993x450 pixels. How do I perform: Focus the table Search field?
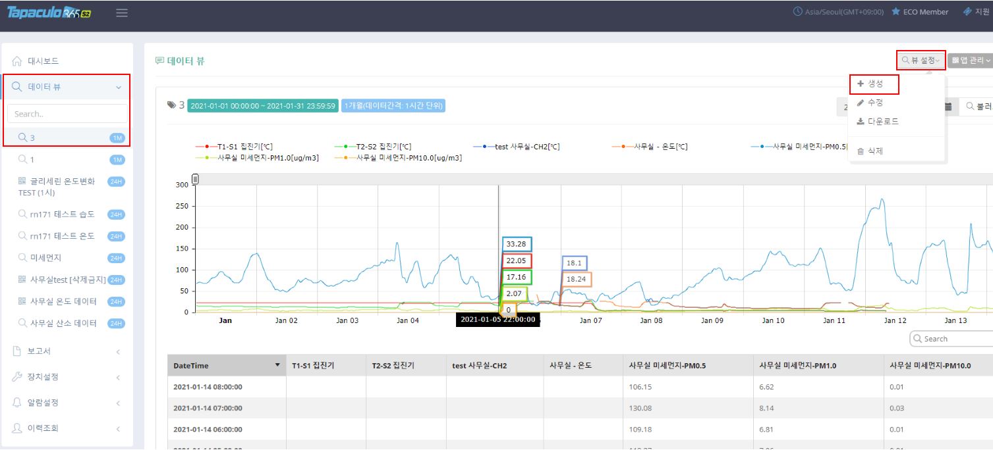click(x=951, y=339)
